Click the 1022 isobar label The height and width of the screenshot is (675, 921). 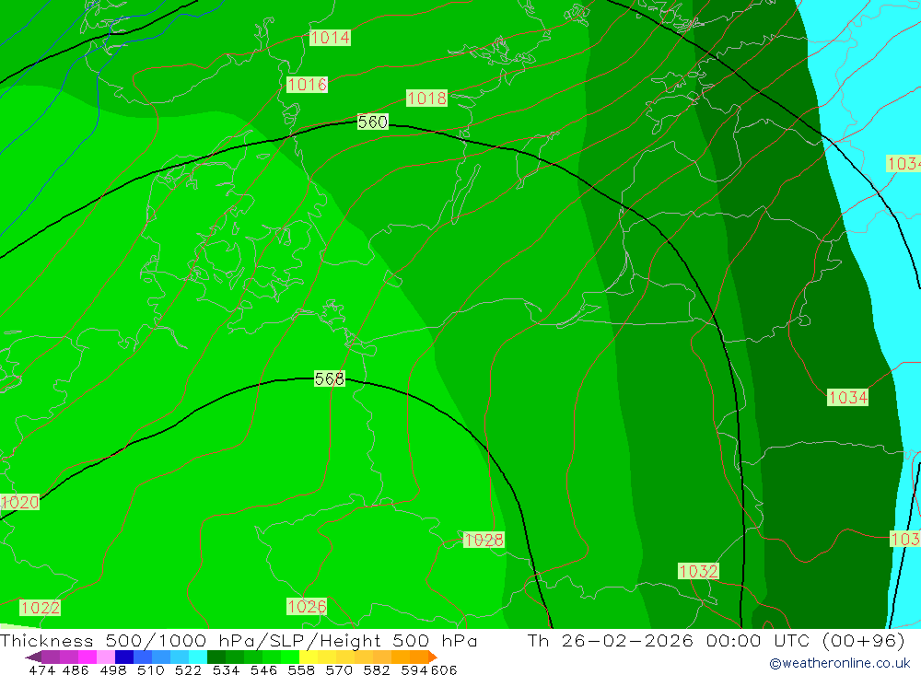(x=40, y=608)
